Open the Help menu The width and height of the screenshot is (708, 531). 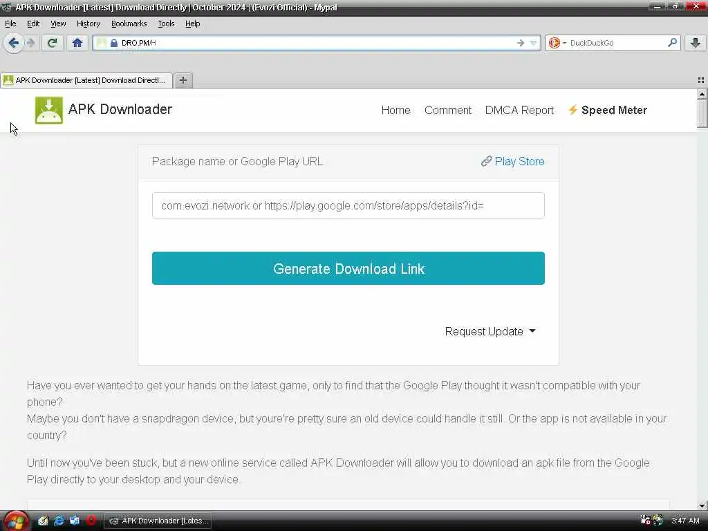coord(192,24)
